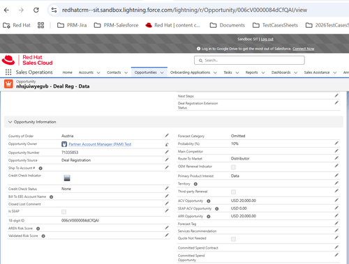Show info for Bill To EBS Account Name

tap(52, 197)
